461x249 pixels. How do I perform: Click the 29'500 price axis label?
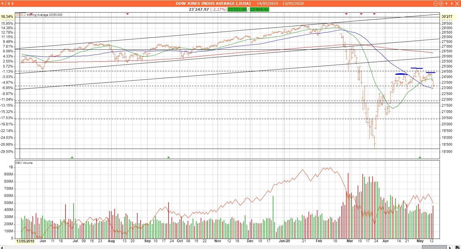pyautogui.click(x=447, y=24)
